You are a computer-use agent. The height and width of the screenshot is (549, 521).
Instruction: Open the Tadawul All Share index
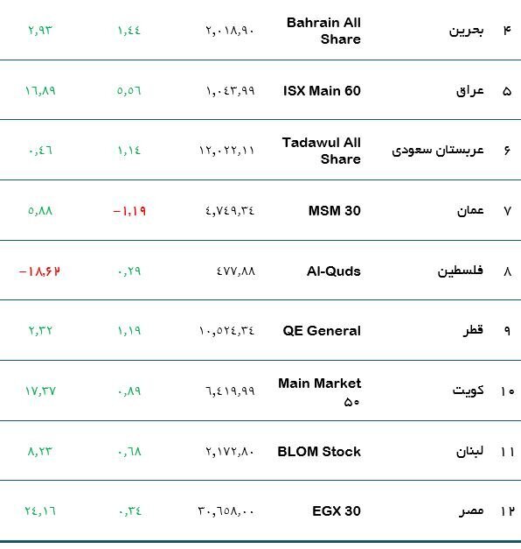tap(322, 151)
